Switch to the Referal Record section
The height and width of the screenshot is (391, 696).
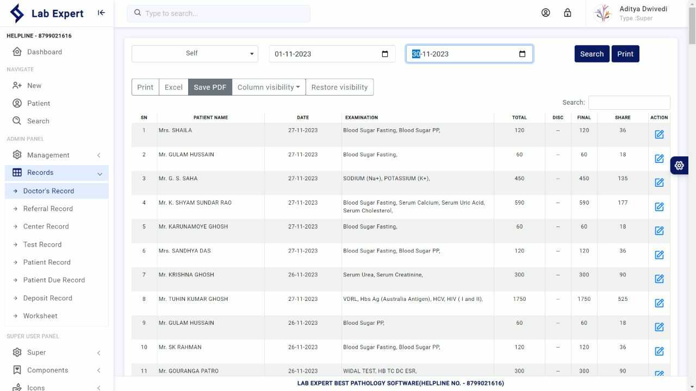(x=48, y=209)
